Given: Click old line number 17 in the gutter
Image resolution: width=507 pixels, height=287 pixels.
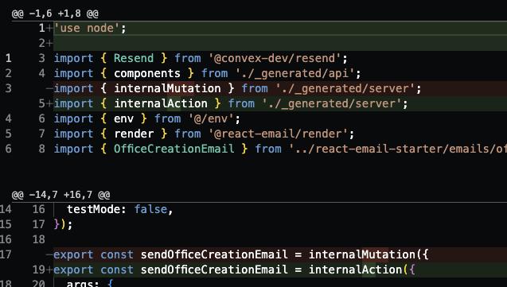Looking at the screenshot, I should pos(6,254).
